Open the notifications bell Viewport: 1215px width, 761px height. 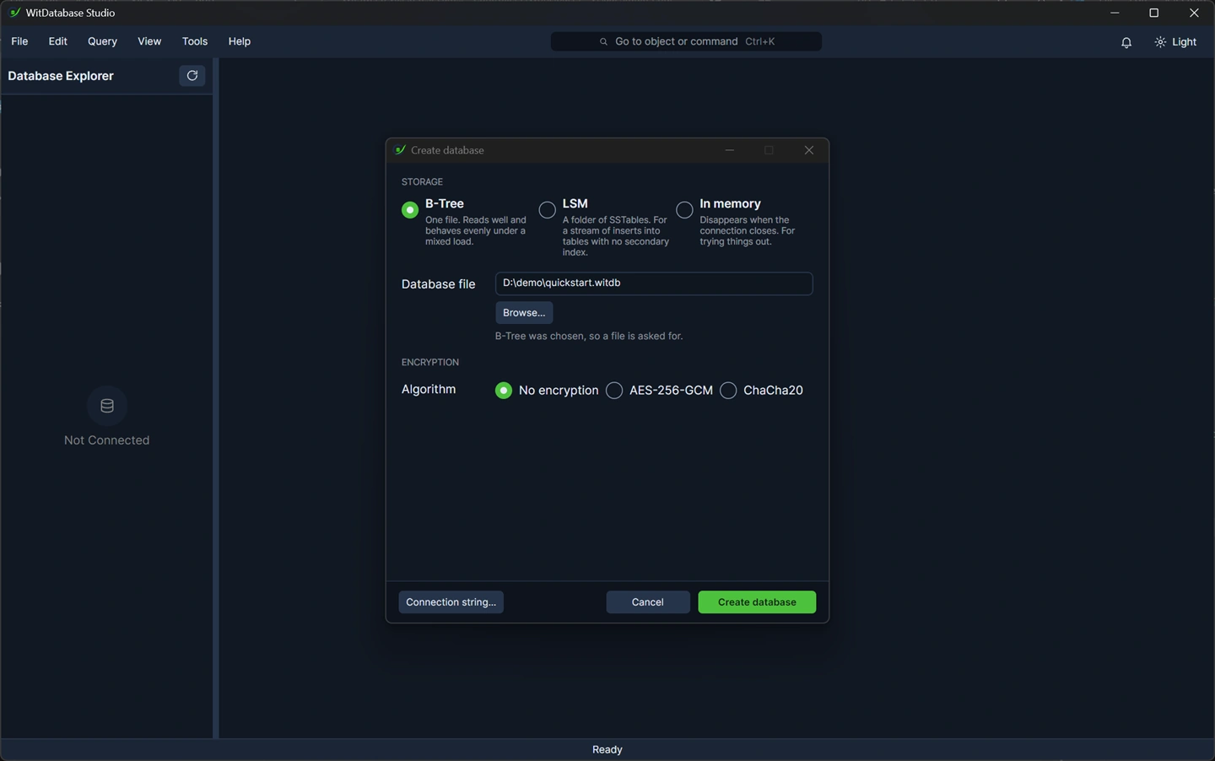pos(1126,42)
